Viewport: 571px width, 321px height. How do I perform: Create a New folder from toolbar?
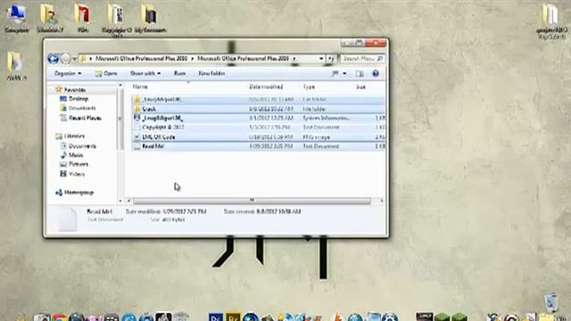pyautogui.click(x=211, y=73)
